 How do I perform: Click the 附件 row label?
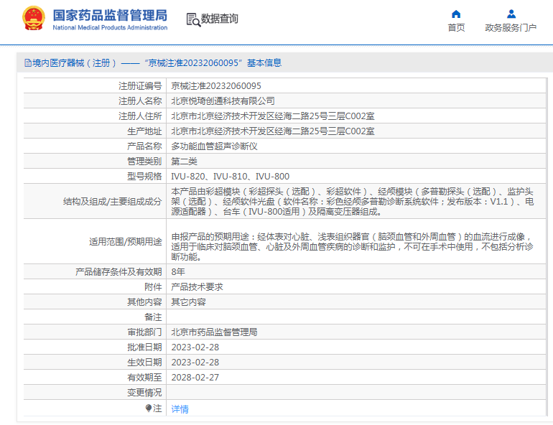[x=153, y=287]
